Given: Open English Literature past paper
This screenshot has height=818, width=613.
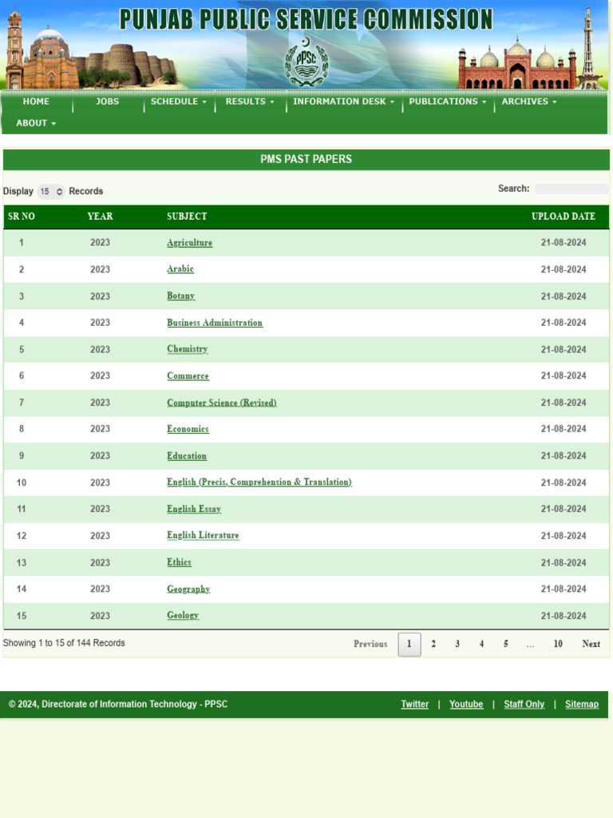Looking at the screenshot, I should pyautogui.click(x=203, y=535).
